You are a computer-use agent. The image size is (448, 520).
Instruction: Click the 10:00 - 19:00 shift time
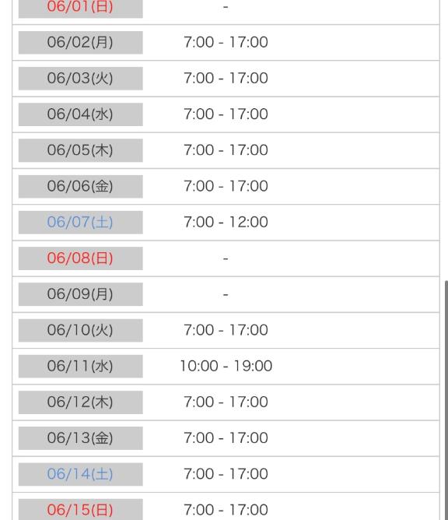click(226, 366)
